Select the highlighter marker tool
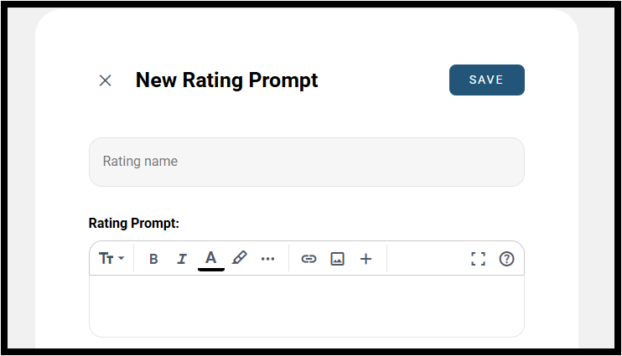Viewport: 622px width, 356px height. click(240, 258)
